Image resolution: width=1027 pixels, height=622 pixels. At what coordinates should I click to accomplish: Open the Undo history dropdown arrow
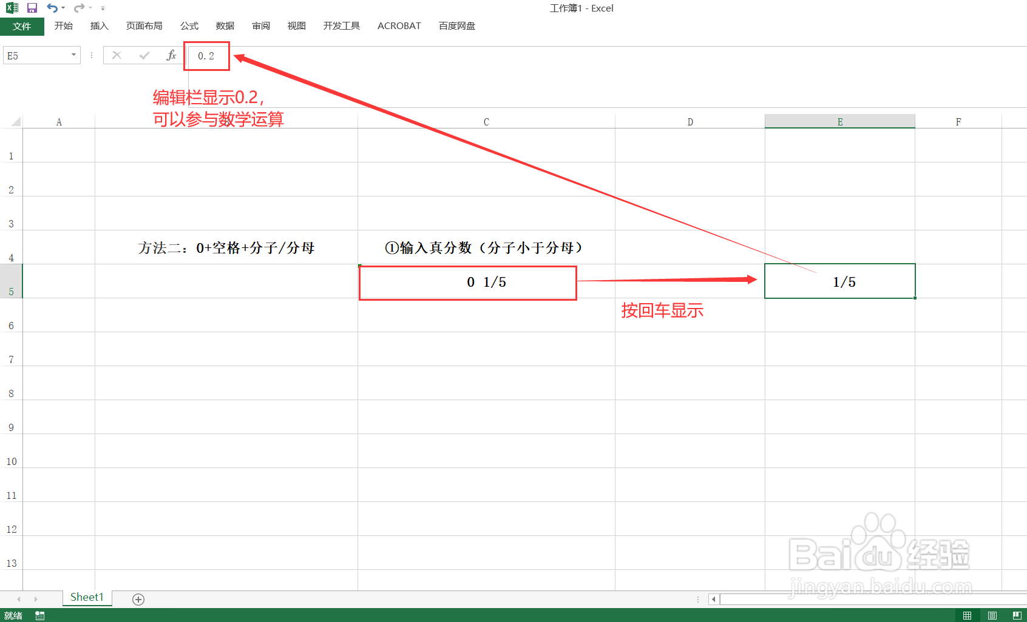pyautogui.click(x=63, y=8)
